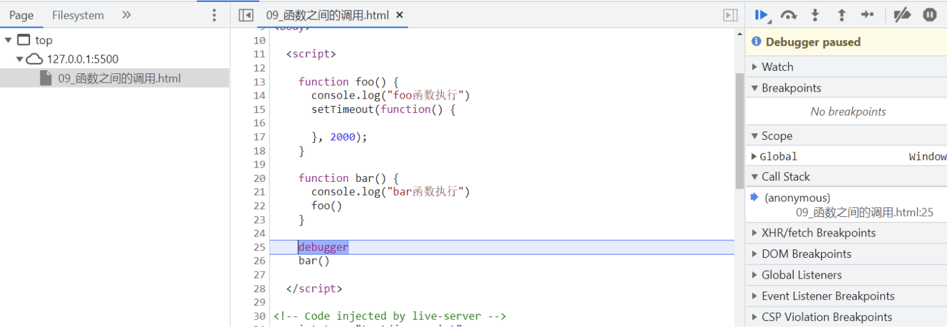
Task: Click the Window value in Global scope
Action: pos(928,157)
